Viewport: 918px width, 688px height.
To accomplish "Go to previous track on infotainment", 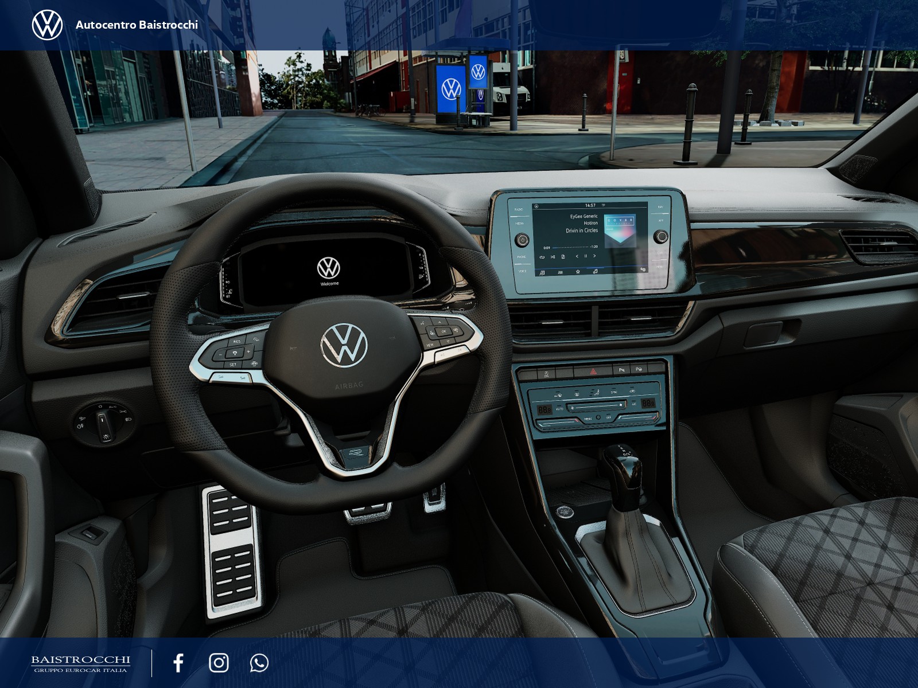I will 577,256.
